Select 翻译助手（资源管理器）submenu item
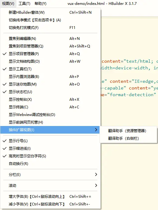Image resolution: width=158 pixels, height=210 pixels. [128, 131]
